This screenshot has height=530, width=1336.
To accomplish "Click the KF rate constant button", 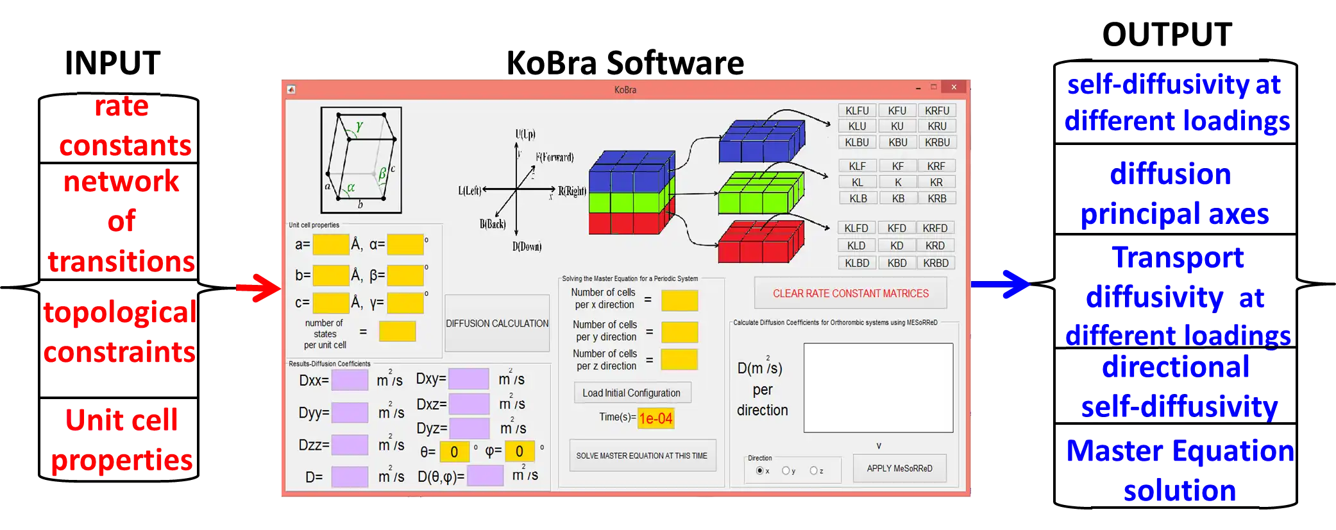I will [x=897, y=166].
